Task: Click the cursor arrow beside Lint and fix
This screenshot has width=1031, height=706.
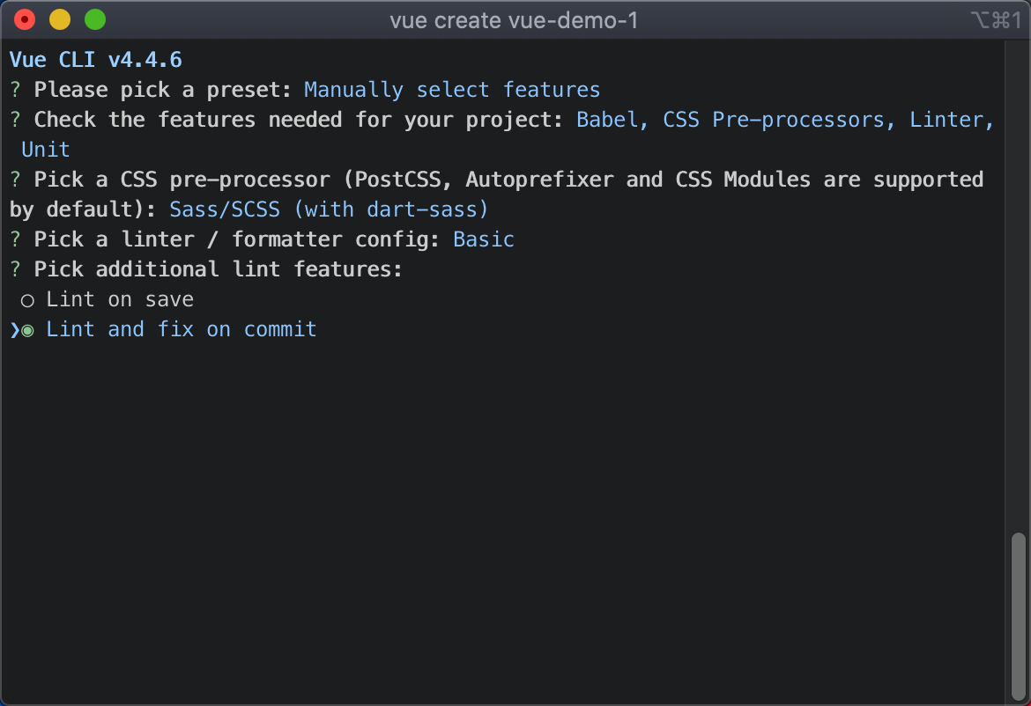Action: pyautogui.click(x=14, y=330)
